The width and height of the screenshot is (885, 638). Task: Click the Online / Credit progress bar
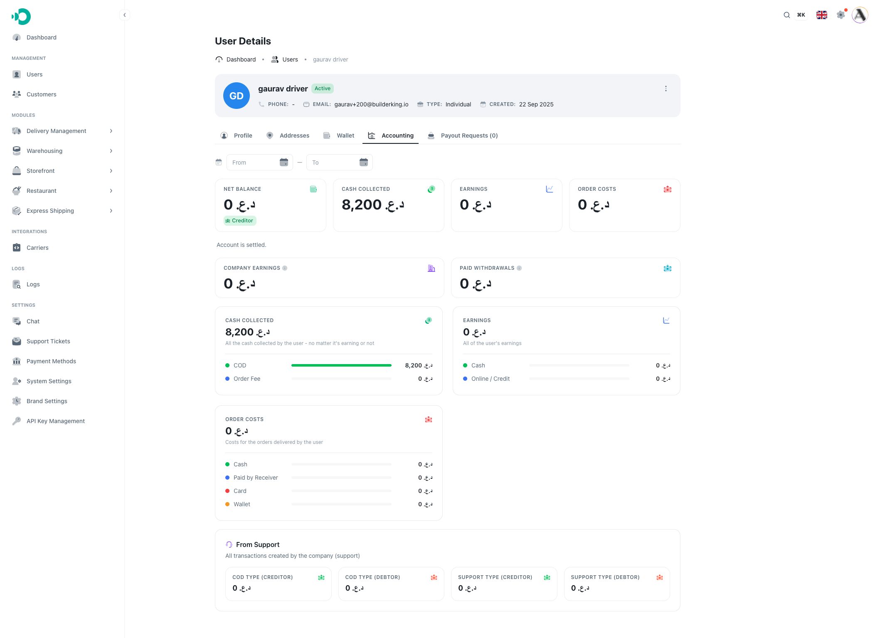(x=579, y=379)
